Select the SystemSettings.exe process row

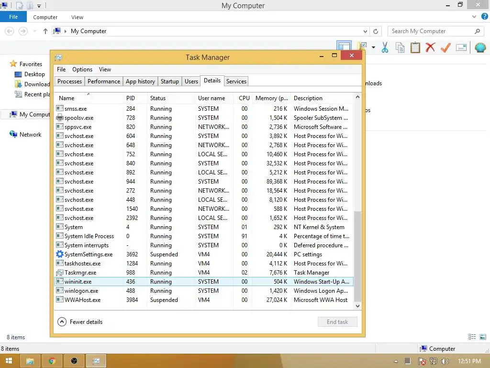click(204, 254)
